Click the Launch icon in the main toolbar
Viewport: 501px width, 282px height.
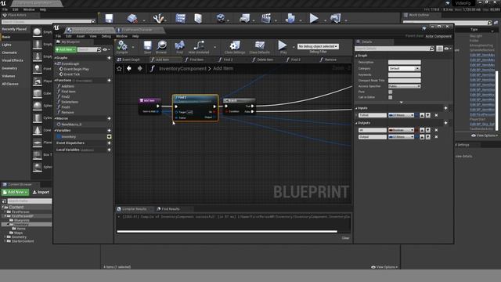click(x=335, y=18)
